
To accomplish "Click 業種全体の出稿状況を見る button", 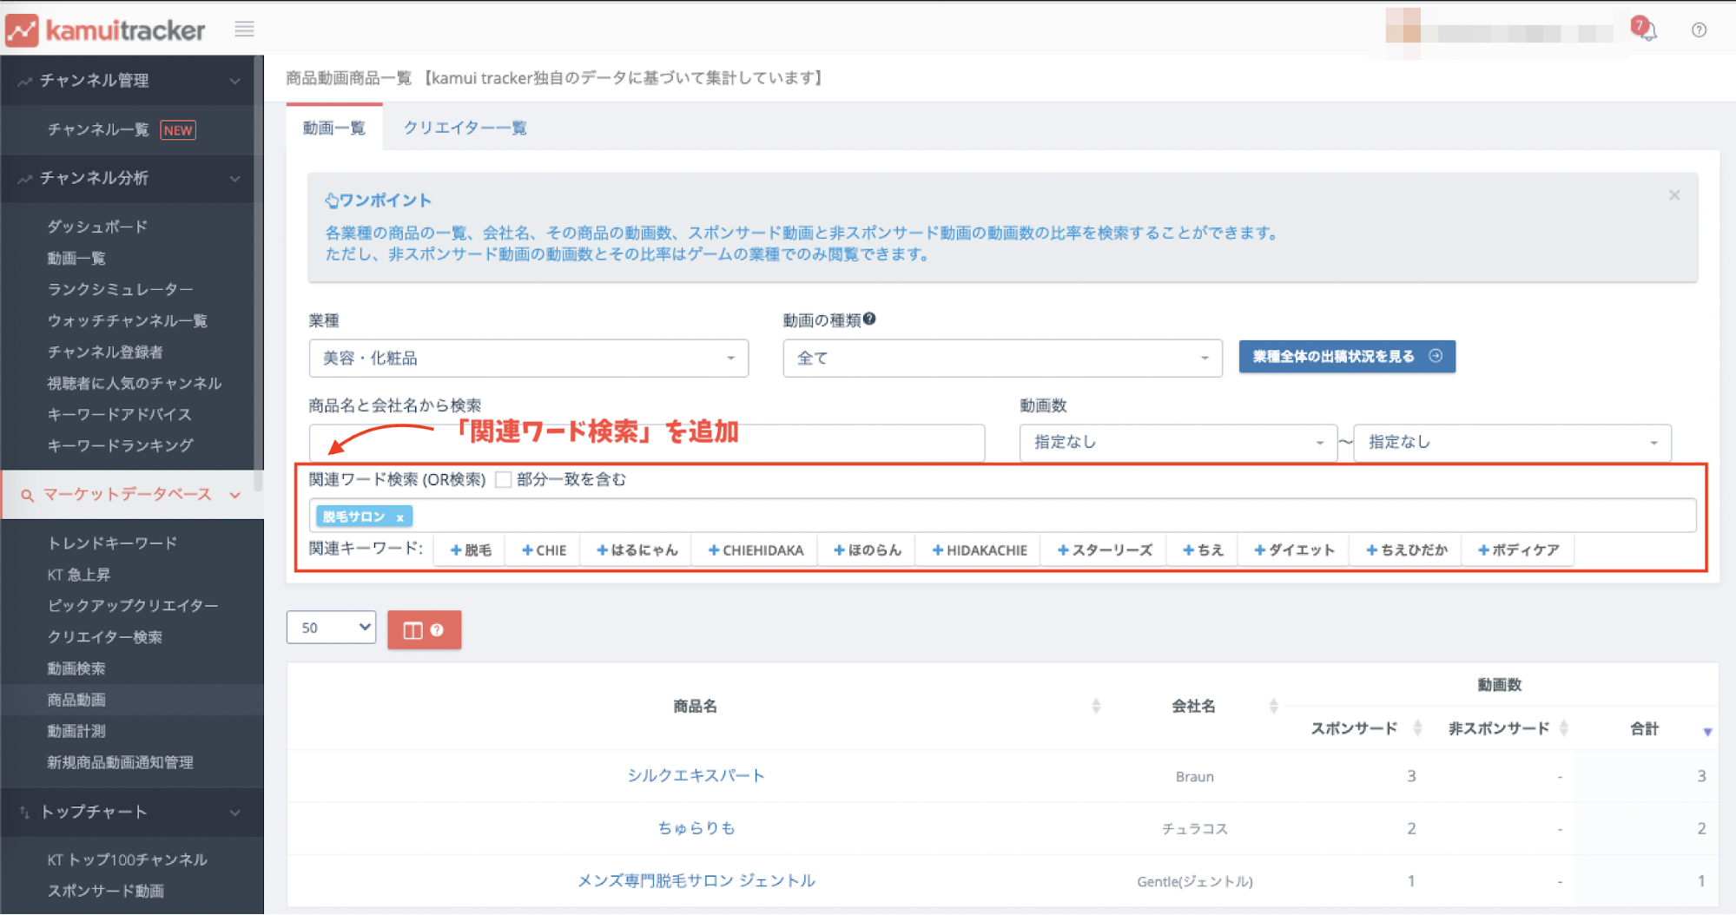I will (x=1346, y=356).
